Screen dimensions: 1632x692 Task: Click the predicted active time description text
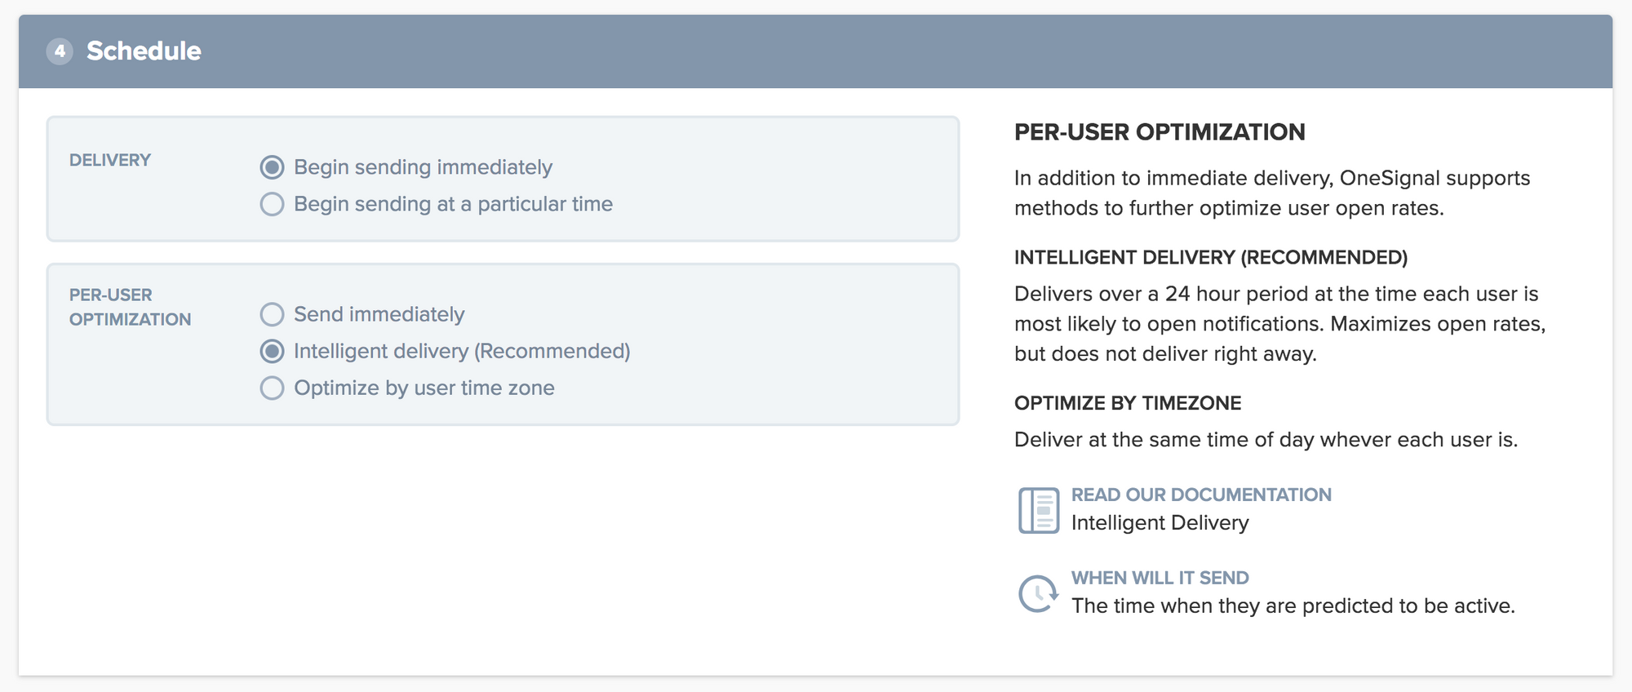click(1293, 606)
